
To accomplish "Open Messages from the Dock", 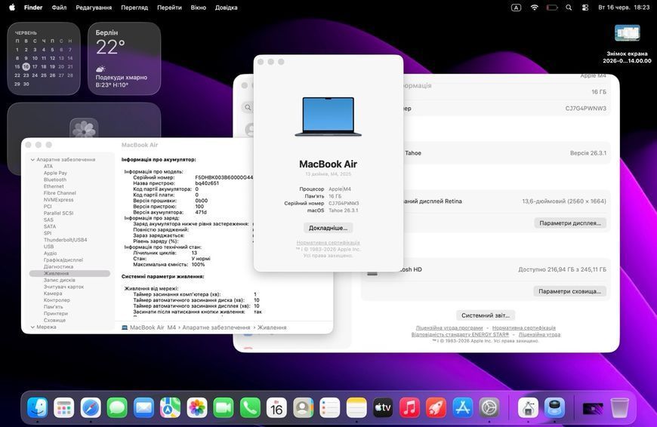I will [x=117, y=407].
